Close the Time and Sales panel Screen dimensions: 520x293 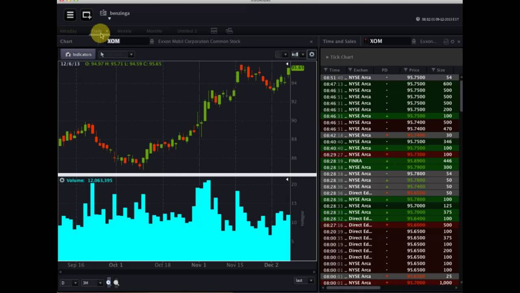coord(459,42)
